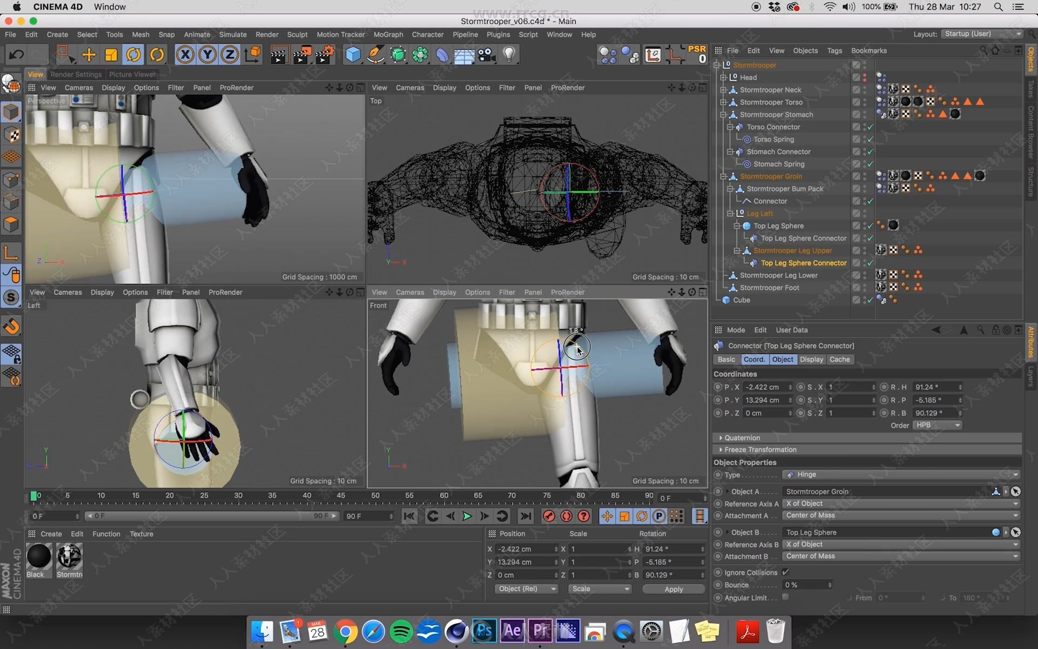Open Attachment B Center of Mass dropdown

click(901, 556)
